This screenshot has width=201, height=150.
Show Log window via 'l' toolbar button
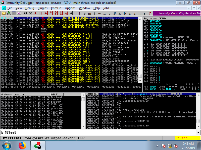pos(79,13)
